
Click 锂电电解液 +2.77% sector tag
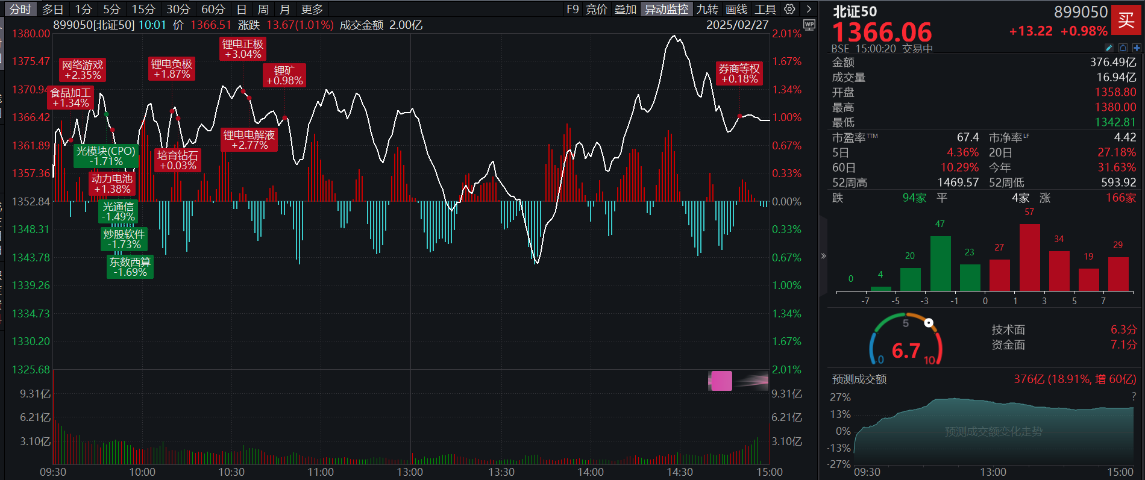tap(249, 140)
